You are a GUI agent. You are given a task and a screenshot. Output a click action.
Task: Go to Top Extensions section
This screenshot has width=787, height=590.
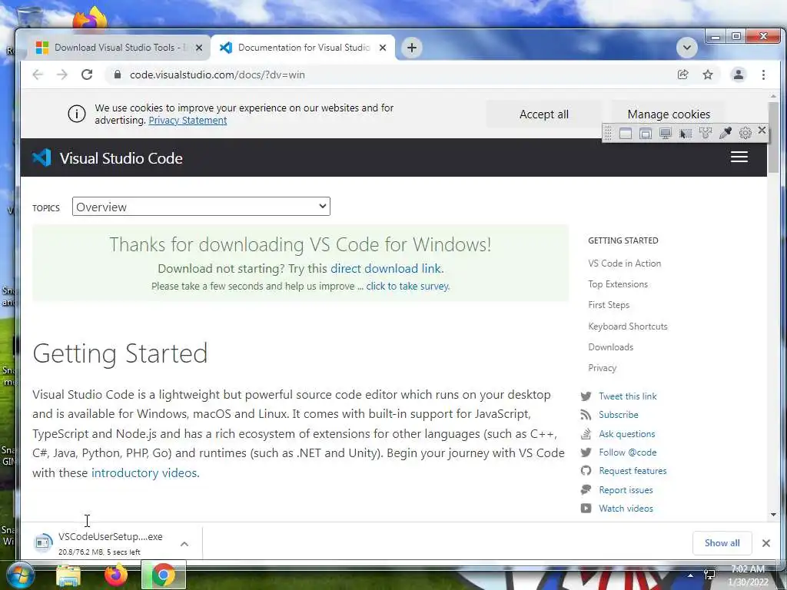tap(618, 284)
